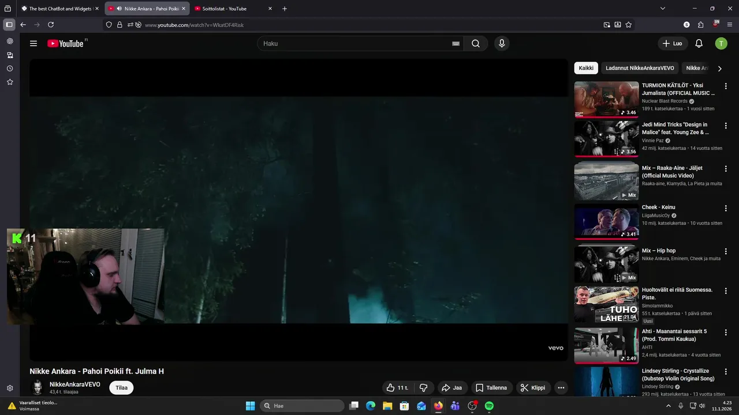
Task: Open picture-in-picture icon in the address bar
Action: click(607, 25)
